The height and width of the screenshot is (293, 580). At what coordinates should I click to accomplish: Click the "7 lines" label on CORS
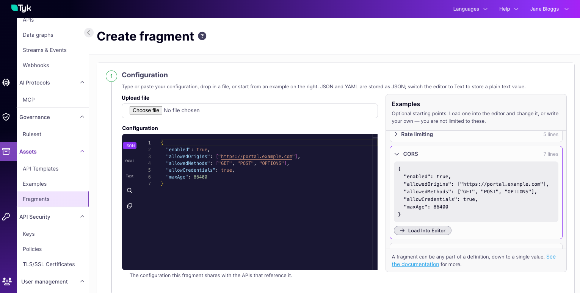pos(550,154)
